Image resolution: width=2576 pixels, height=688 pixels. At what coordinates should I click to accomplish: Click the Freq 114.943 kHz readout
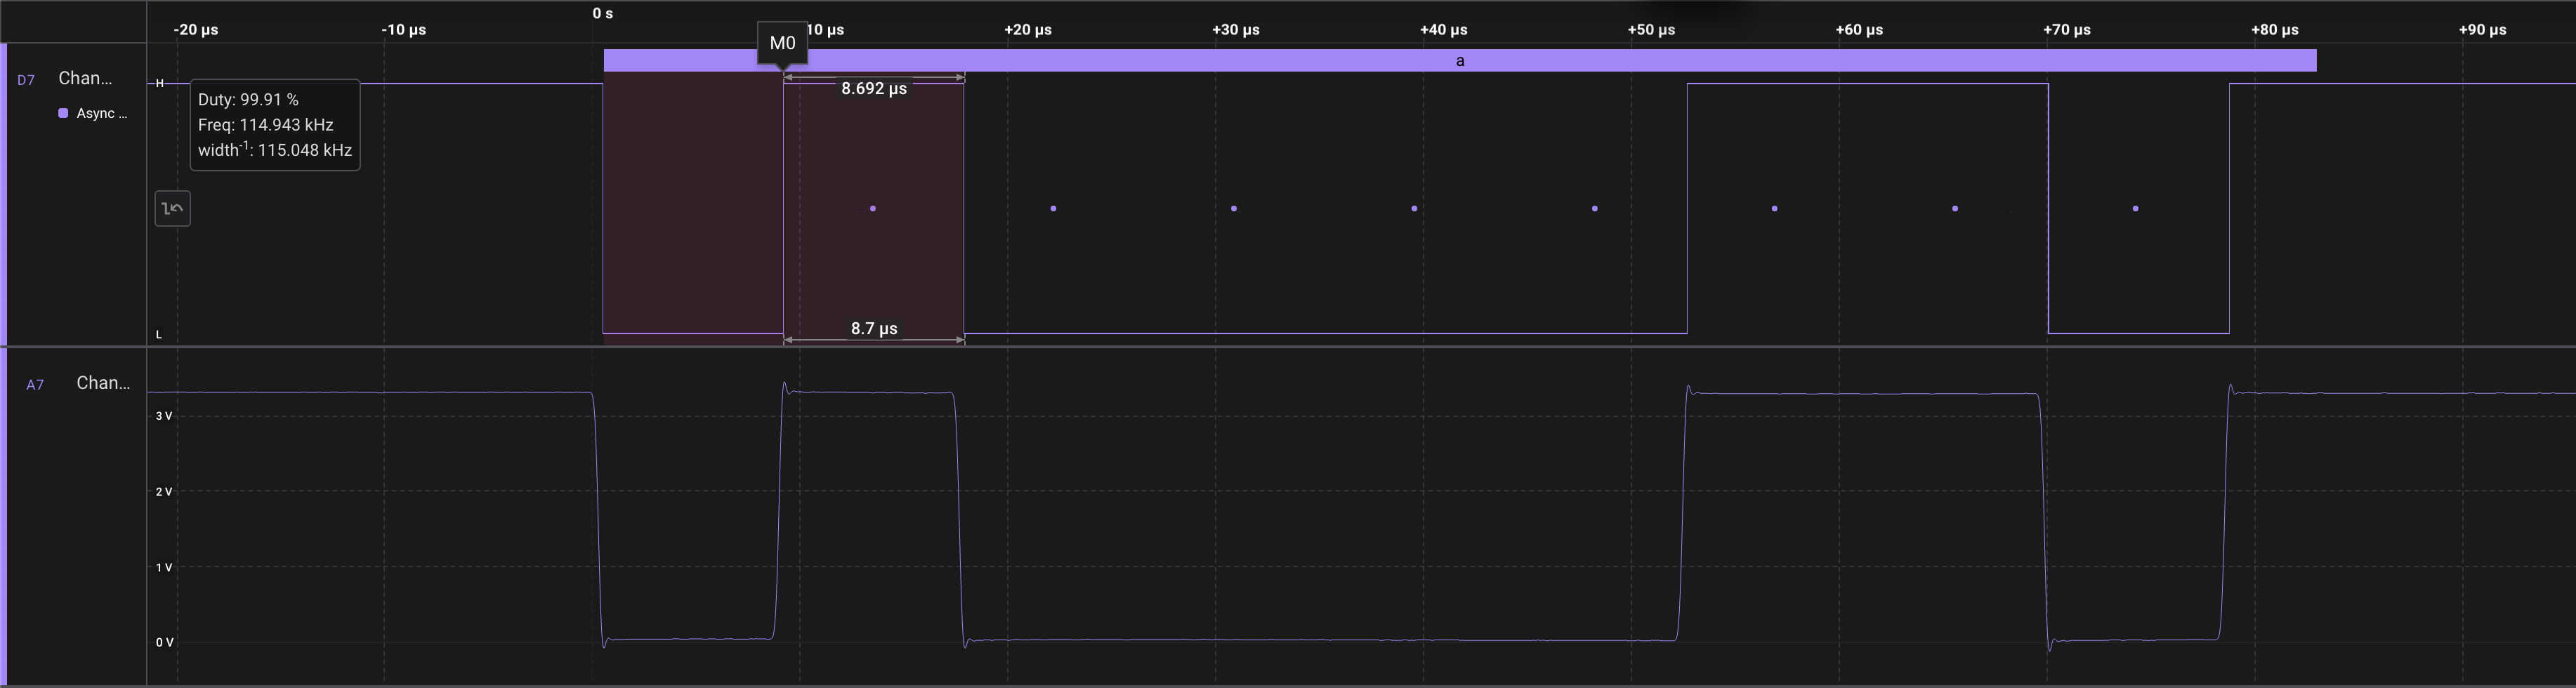tap(266, 125)
